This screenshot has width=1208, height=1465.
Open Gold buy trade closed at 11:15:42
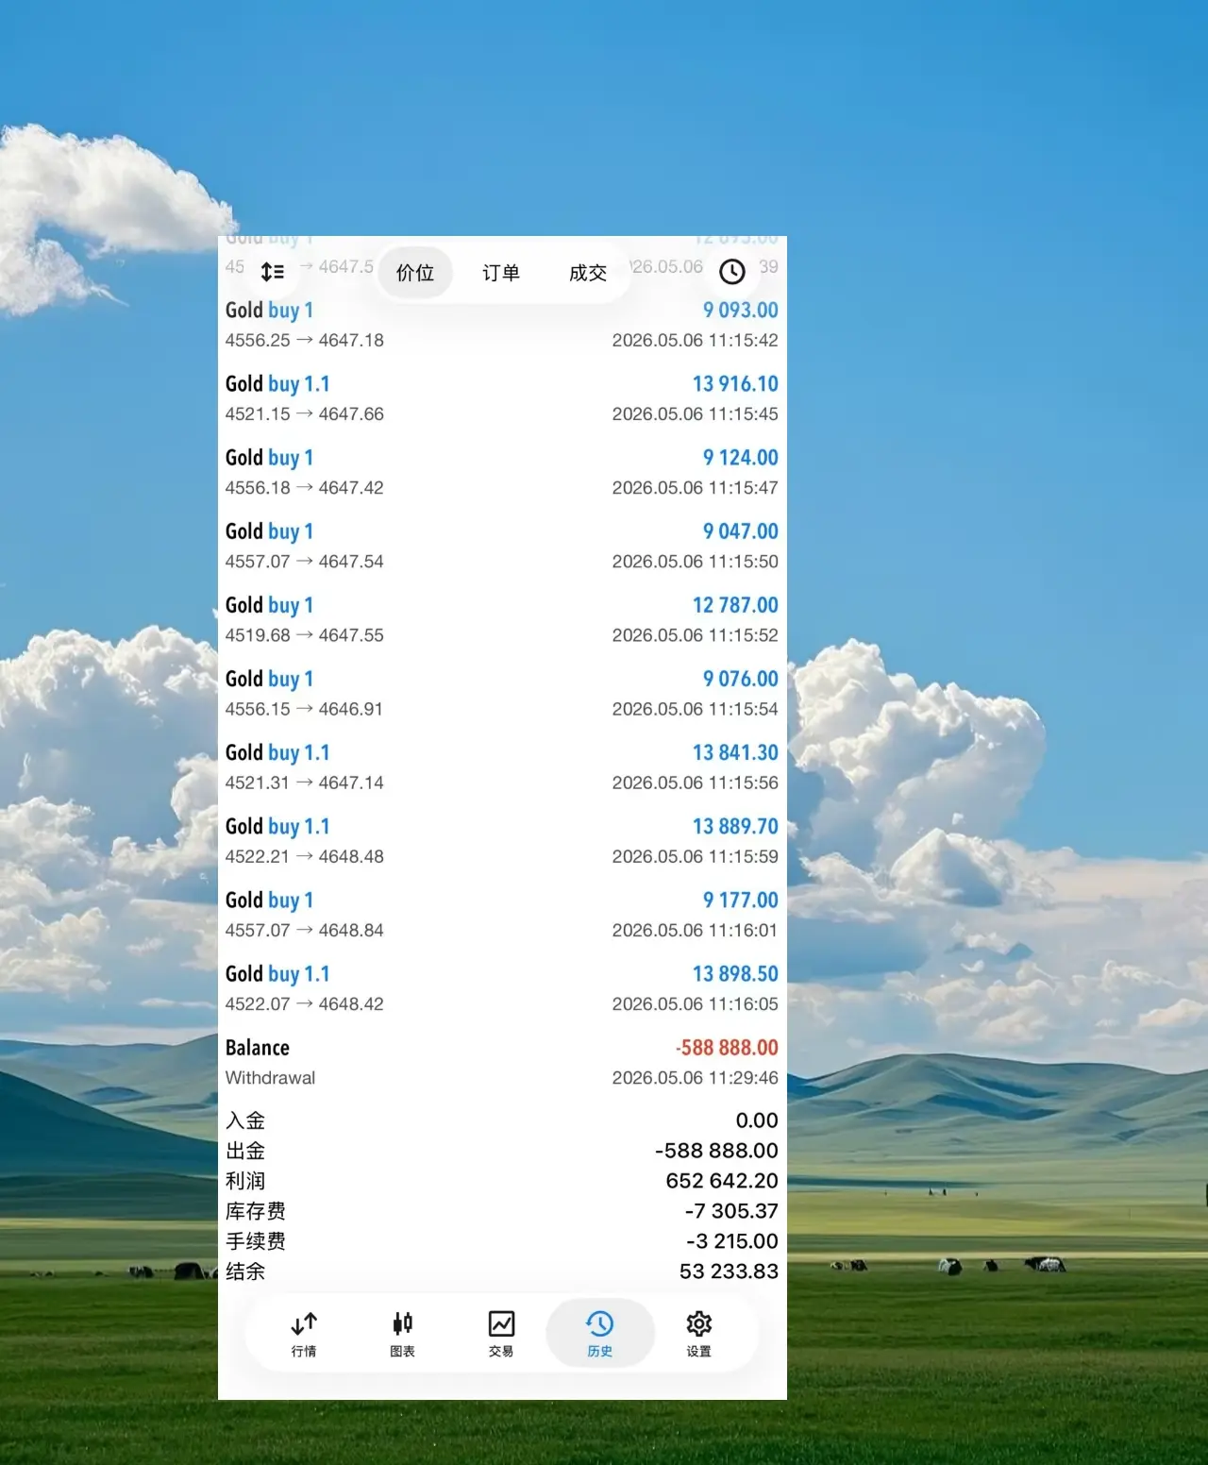click(502, 324)
